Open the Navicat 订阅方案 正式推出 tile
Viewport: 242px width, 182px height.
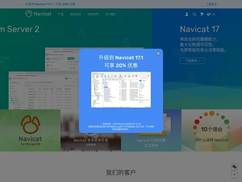point(151,142)
